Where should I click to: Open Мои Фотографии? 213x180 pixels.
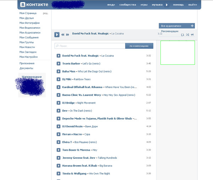point(29,23)
